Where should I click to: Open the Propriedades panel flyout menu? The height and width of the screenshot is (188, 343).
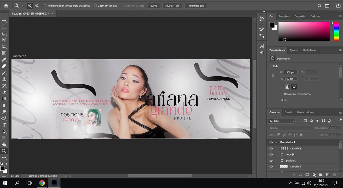point(340,50)
